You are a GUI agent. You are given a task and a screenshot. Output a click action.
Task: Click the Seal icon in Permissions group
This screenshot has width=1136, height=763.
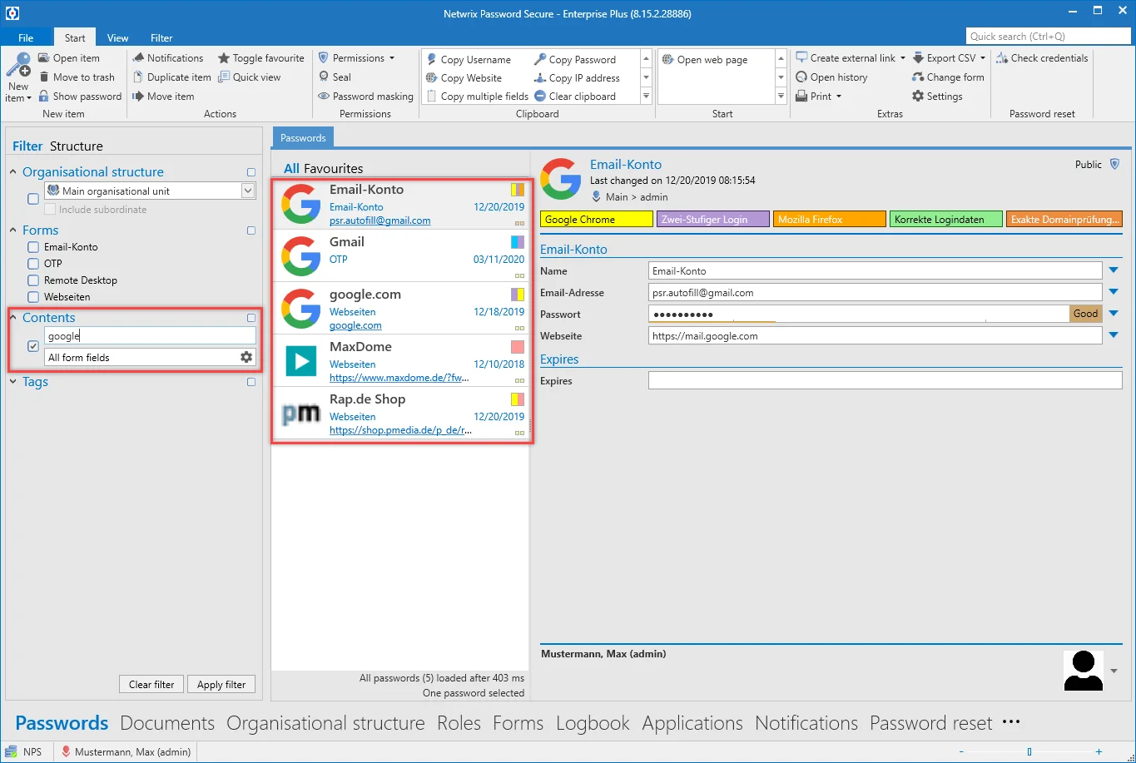(x=324, y=77)
